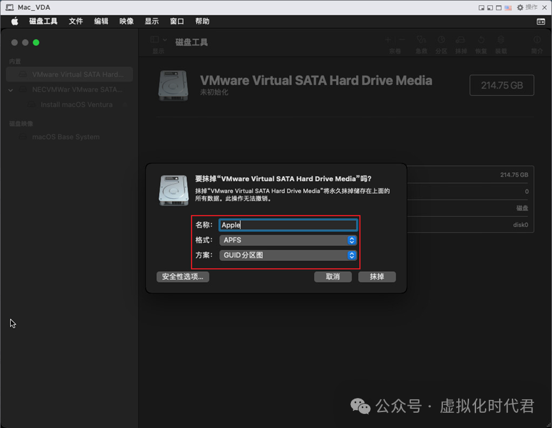Open the 编辑 menu
Image resolution: width=552 pixels, height=428 pixels.
[x=101, y=22]
